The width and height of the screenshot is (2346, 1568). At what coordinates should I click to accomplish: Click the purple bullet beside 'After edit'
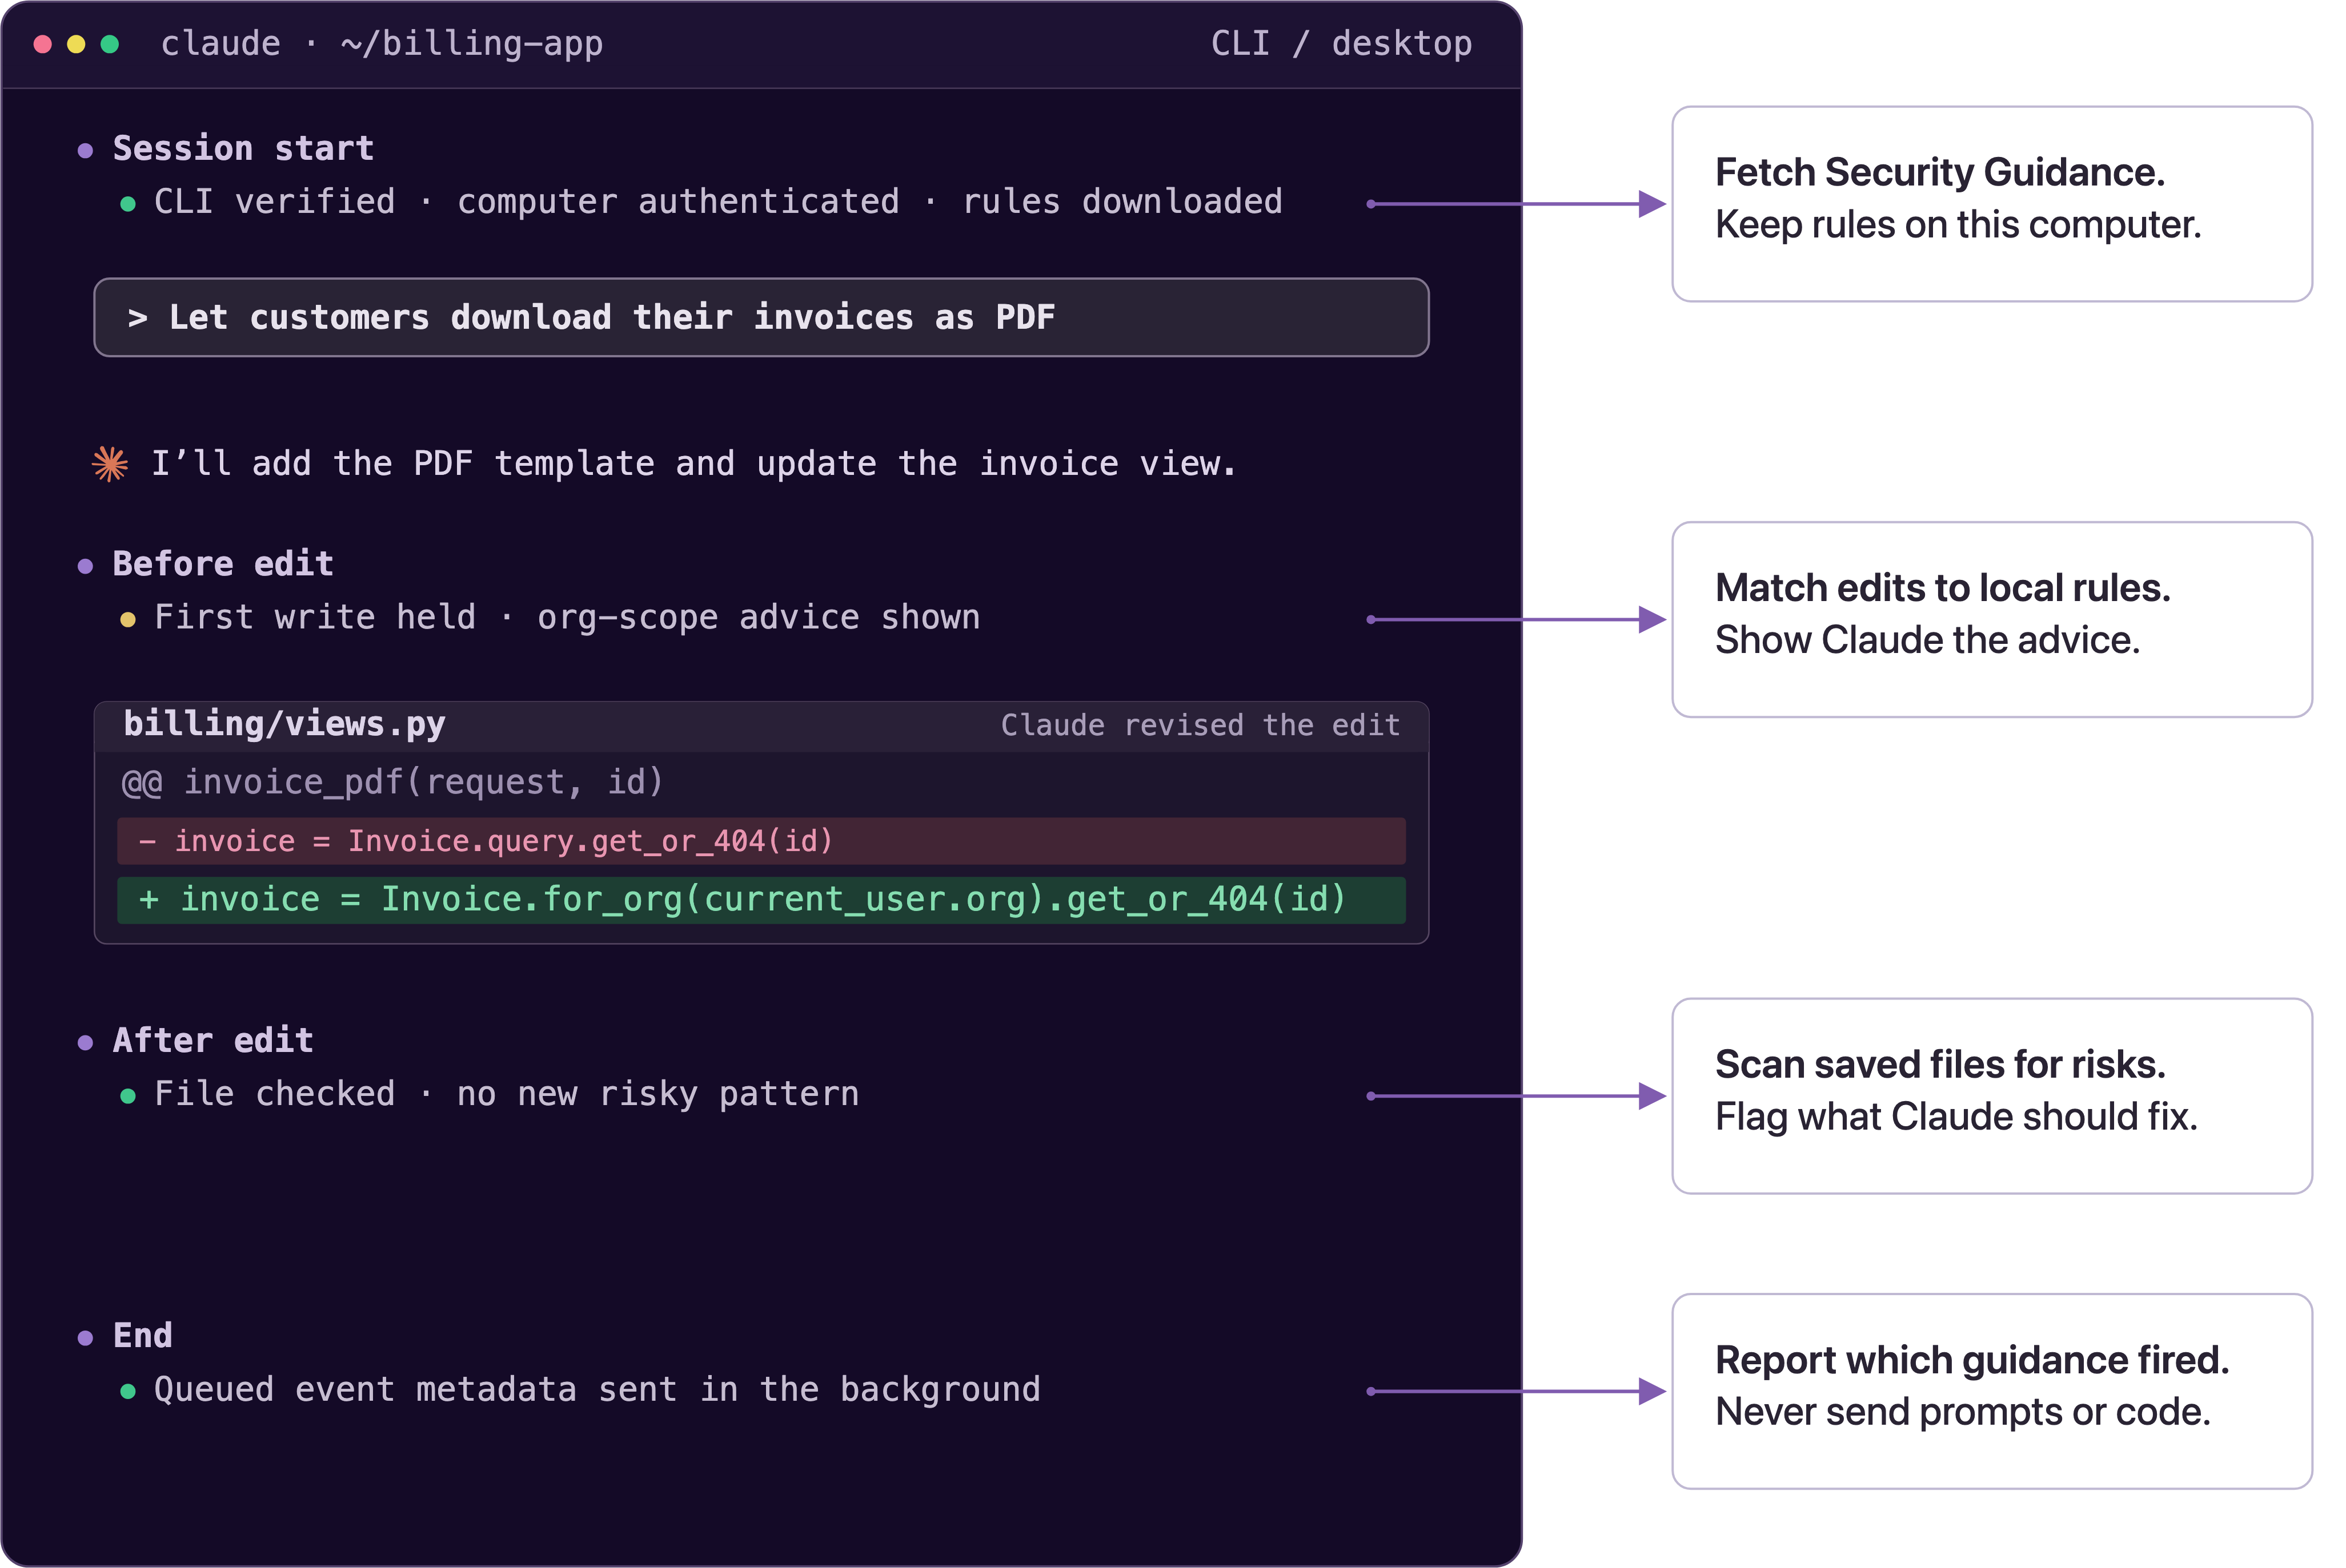coord(85,1044)
